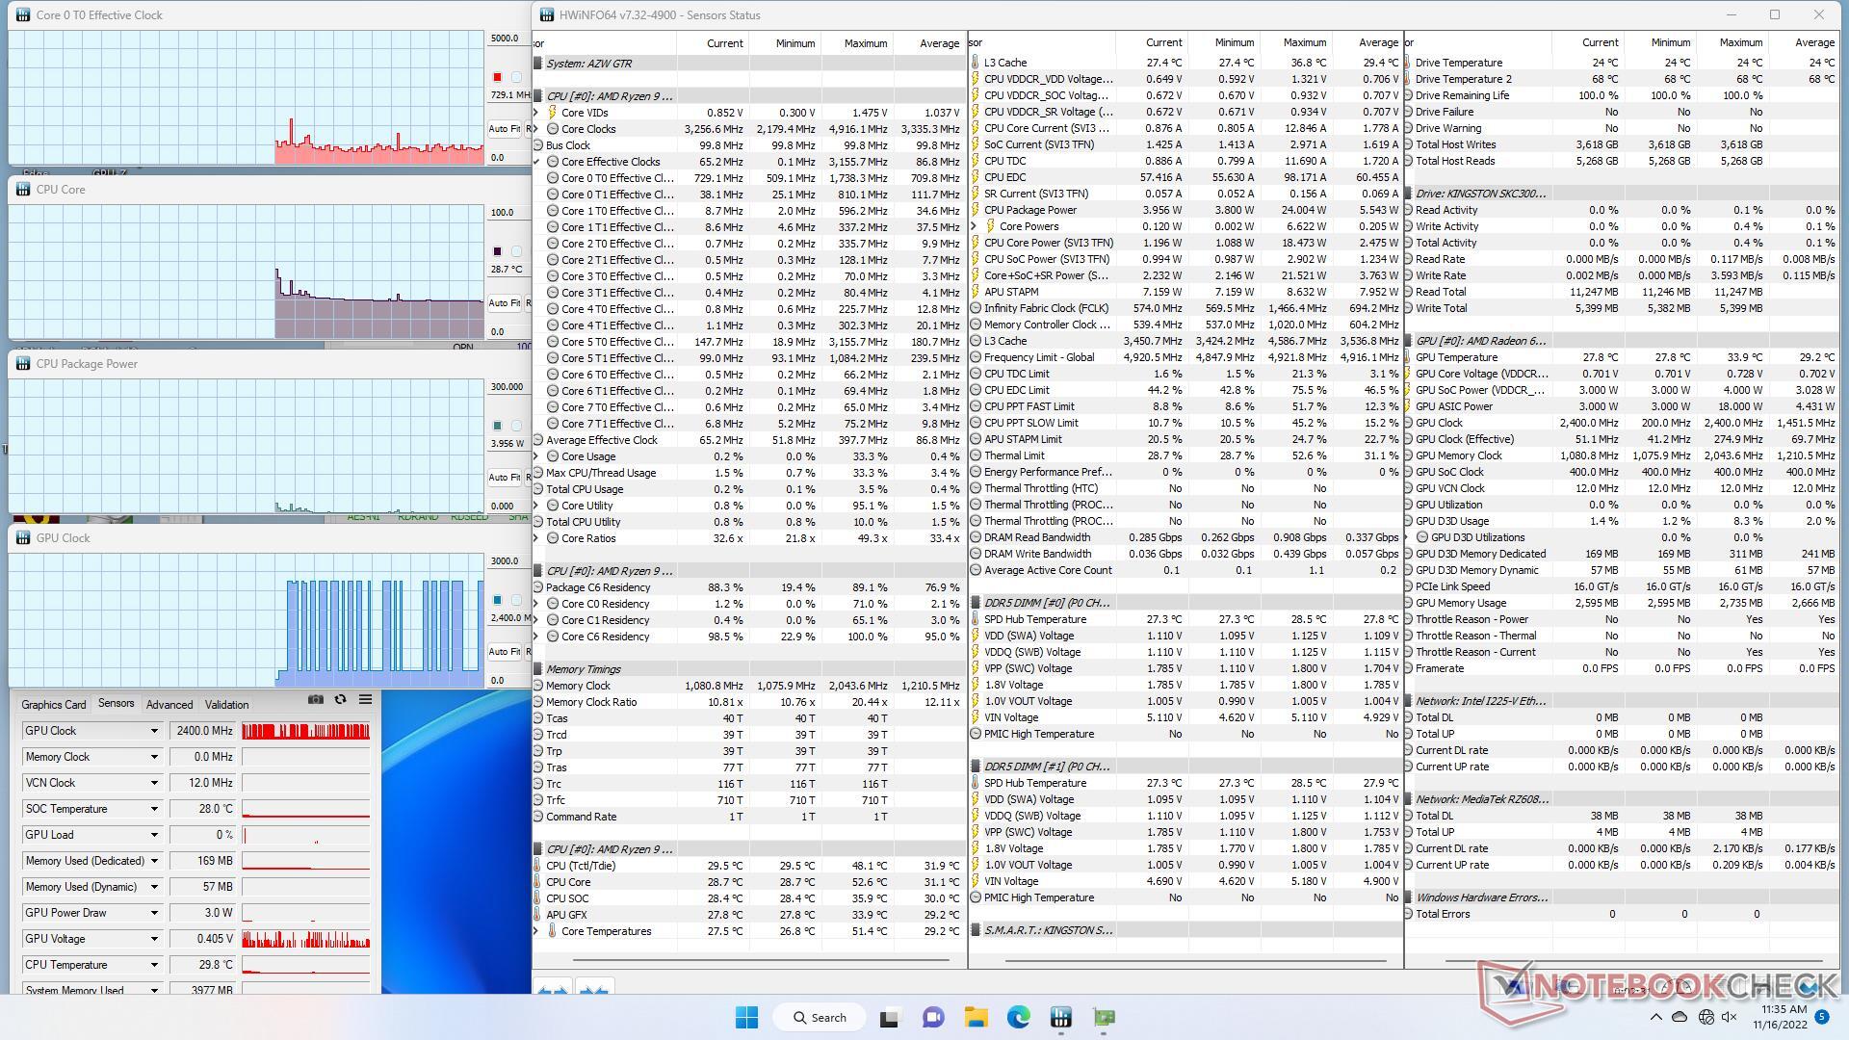Open the GPU-Z hamburger menu
Screen dimensions: 1849x1040
tap(365, 700)
